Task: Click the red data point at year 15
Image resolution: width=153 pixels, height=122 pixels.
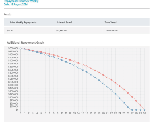Action: coord(83,64)
